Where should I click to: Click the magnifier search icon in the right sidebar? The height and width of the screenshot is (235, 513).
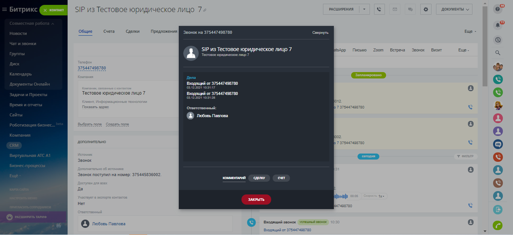click(498, 53)
